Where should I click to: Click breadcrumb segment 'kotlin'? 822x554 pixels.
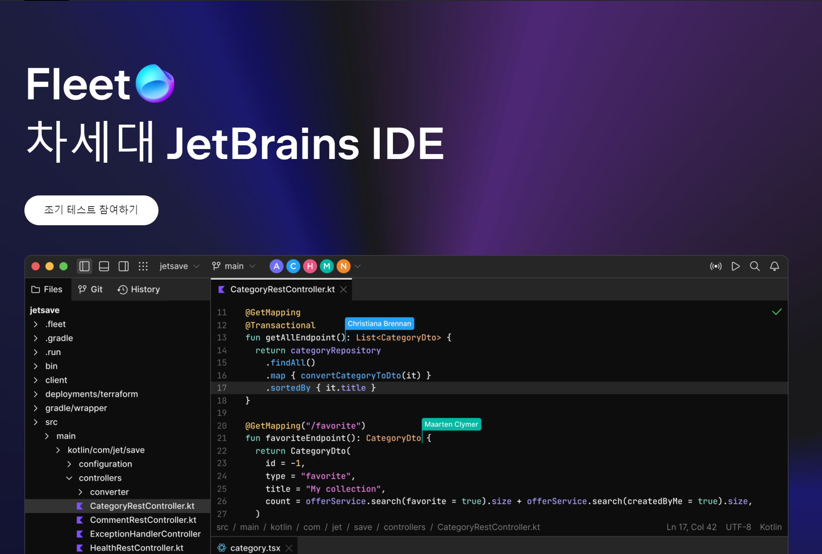tap(281, 527)
